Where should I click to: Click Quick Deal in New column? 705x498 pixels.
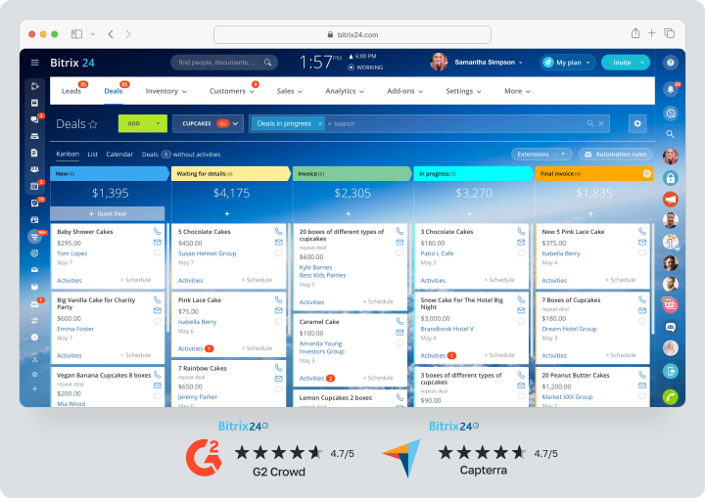point(108,213)
